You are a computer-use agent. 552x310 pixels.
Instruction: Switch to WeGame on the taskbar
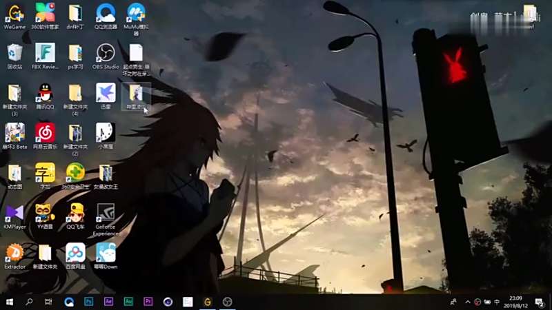[x=208, y=302]
